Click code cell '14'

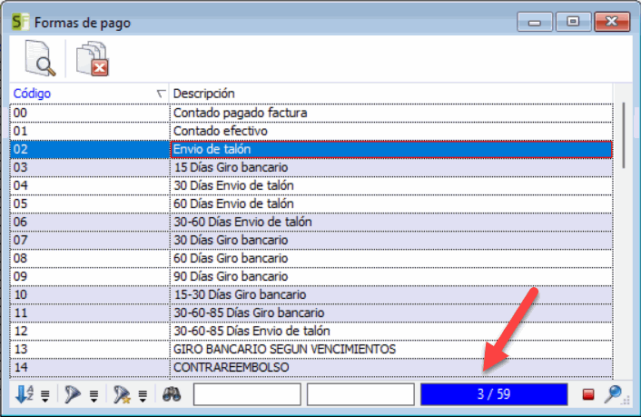pyautogui.click(x=90, y=367)
